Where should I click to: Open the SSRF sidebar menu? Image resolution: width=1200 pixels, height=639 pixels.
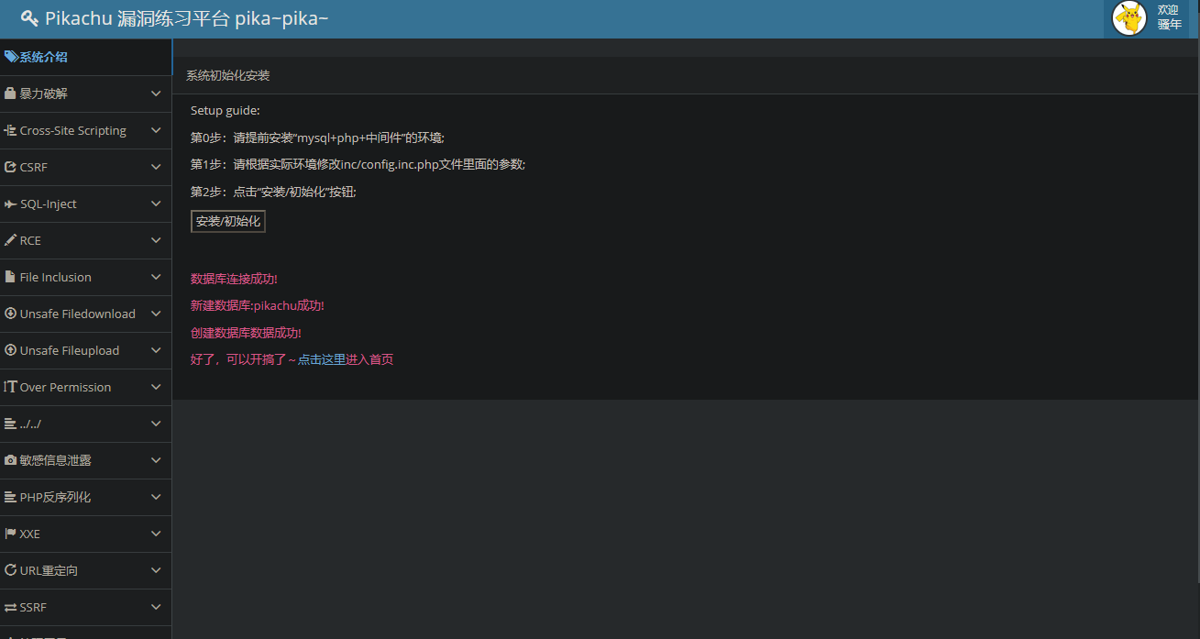85,607
